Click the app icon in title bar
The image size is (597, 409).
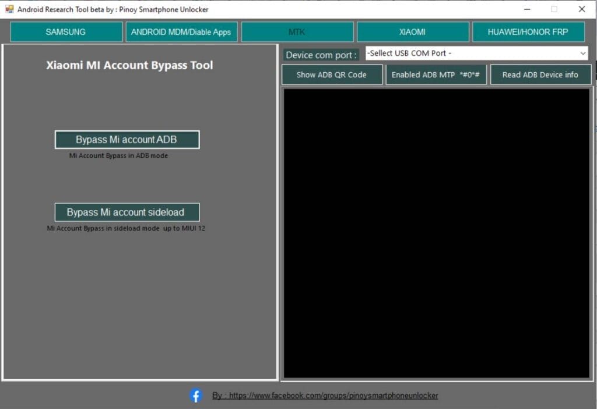tap(9, 9)
